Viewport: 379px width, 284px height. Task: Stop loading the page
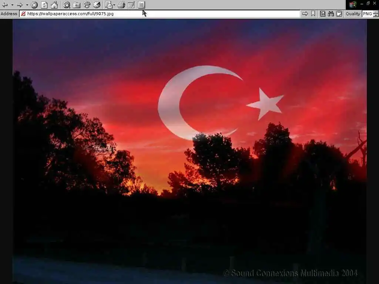34,5
